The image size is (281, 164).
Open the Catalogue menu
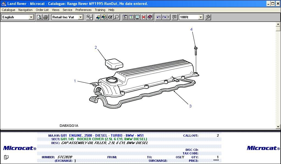9,10
